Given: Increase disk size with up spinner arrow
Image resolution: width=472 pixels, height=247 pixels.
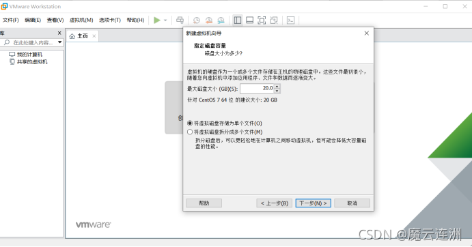Looking at the screenshot, I should (x=277, y=86).
